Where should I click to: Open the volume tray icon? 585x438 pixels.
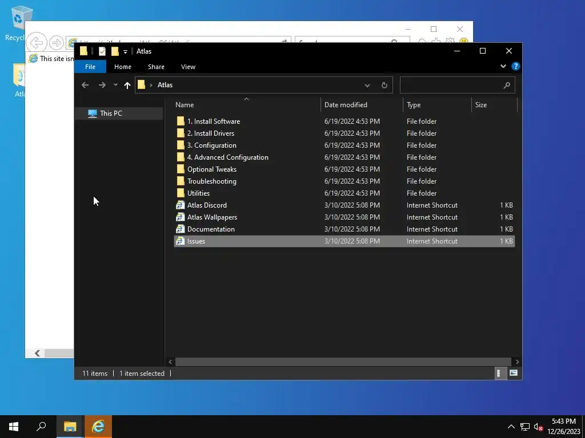(538, 427)
